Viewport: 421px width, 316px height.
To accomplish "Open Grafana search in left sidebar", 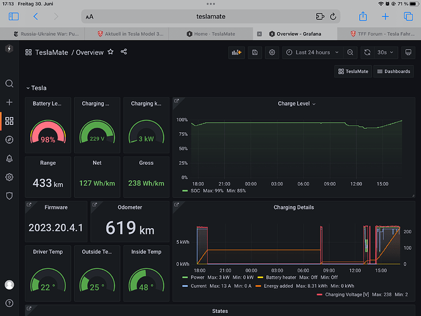I will [9, 83].
